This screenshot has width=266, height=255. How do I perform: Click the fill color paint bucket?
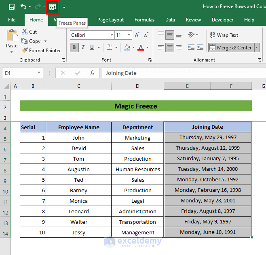[x=127, y=48]
